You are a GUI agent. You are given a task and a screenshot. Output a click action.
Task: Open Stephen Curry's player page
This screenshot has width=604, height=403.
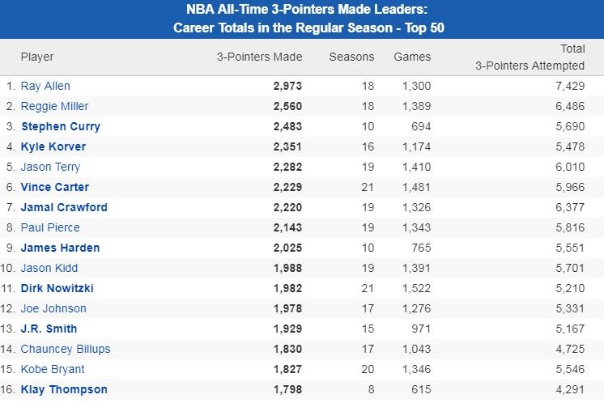[x=61, y=126]
